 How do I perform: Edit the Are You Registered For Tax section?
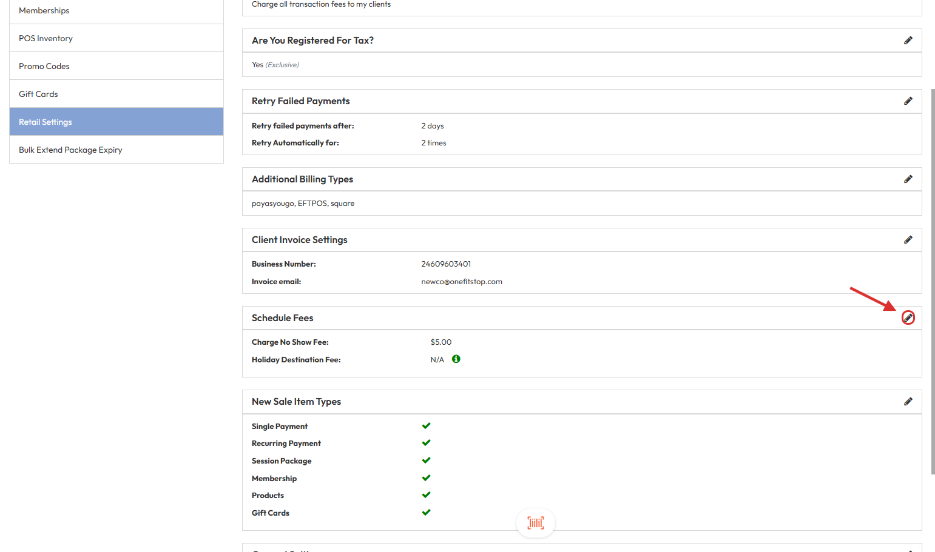coord(908,41)
